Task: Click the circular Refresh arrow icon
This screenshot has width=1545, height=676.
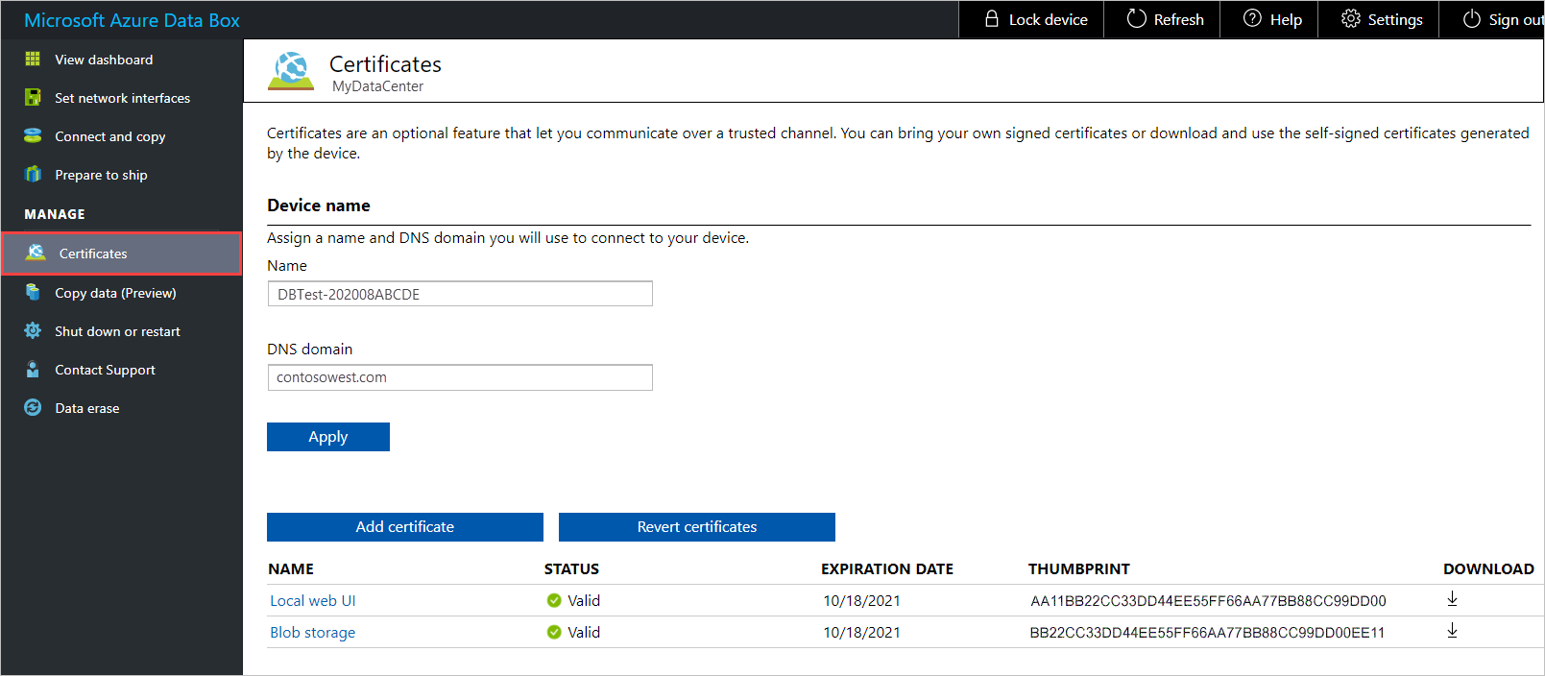Action: 1136,18
